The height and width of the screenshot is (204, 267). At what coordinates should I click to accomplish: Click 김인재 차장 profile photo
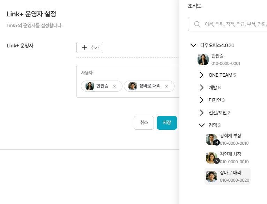(212, 158)
